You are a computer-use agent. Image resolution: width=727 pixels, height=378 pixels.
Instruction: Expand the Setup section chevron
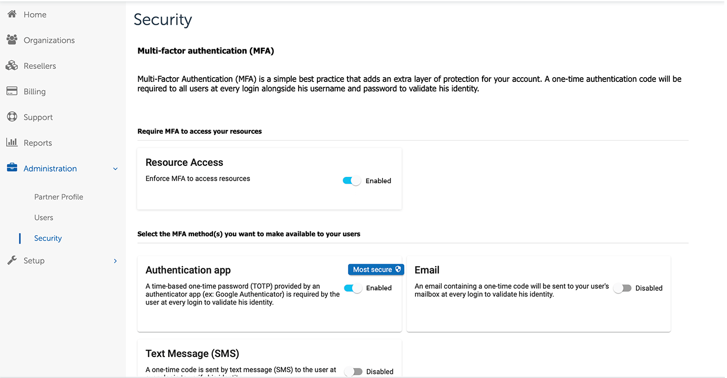point(115,260)
